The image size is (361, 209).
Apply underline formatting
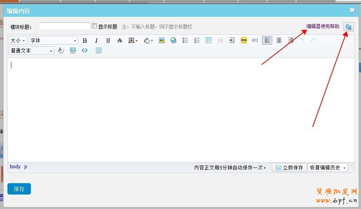[108, 40]
